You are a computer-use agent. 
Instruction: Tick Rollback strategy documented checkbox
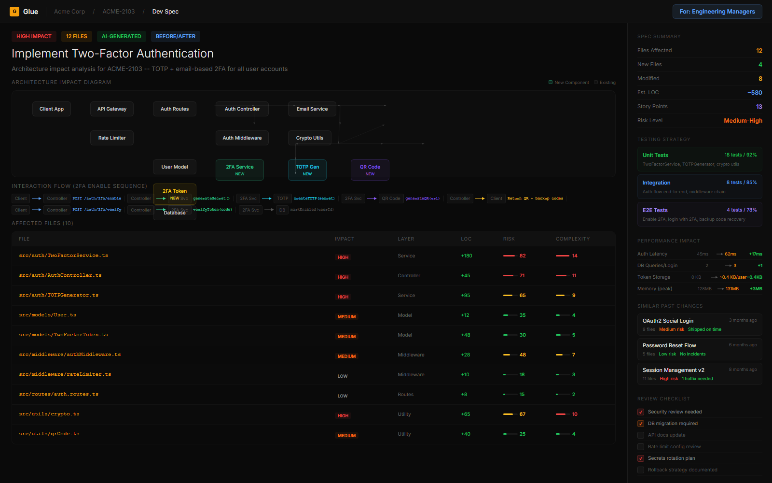click(641, 470)
